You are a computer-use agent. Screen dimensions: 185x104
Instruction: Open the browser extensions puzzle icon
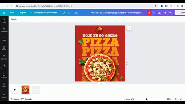[171, 6]
